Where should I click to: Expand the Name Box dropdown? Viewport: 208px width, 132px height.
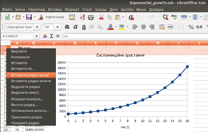36,36
